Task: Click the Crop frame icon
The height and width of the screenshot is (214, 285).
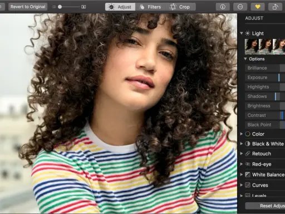Action: point(173,7)
